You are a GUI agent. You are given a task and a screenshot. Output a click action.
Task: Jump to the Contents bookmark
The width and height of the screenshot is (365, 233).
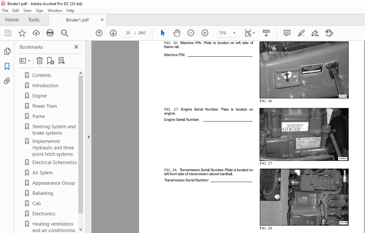(42, 75)
